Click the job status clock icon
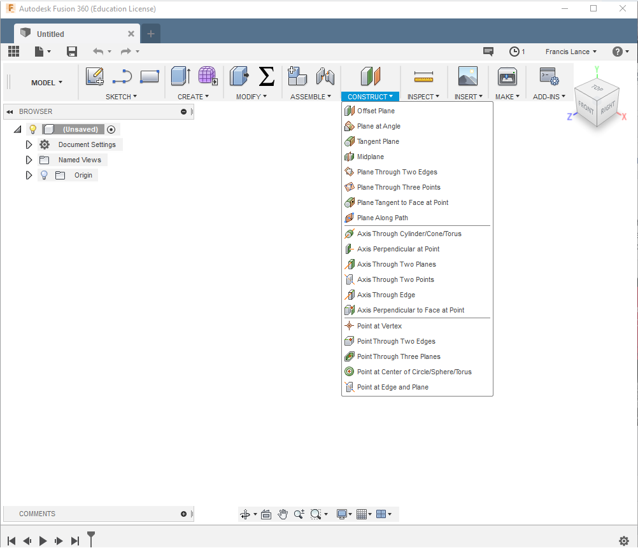 click(514, 52)
